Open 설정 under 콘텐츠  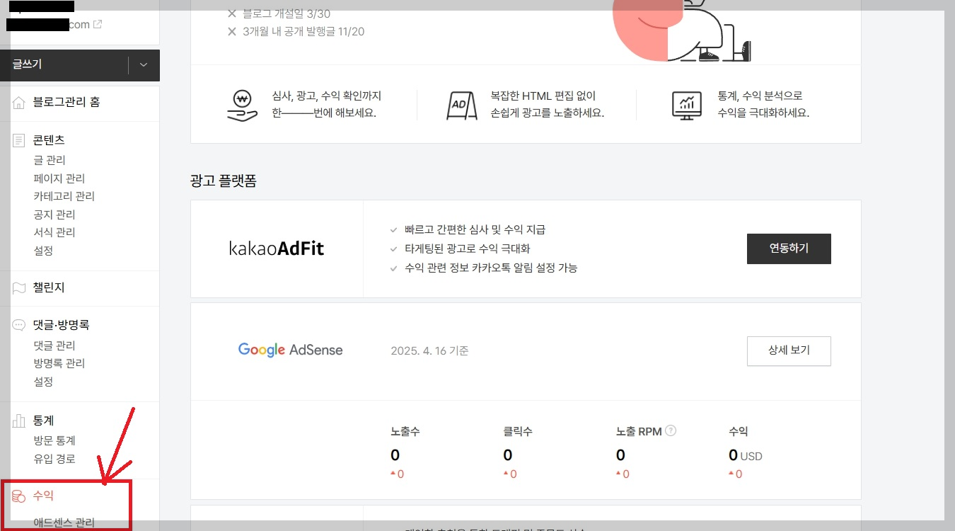[43, 251]
